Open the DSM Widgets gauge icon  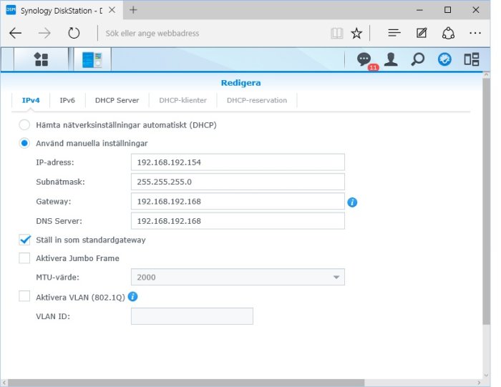[444, 59]
